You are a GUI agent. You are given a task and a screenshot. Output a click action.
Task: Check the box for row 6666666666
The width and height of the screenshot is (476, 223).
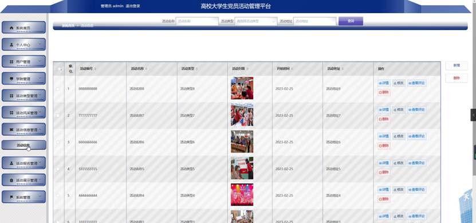[x=58, y=142]
